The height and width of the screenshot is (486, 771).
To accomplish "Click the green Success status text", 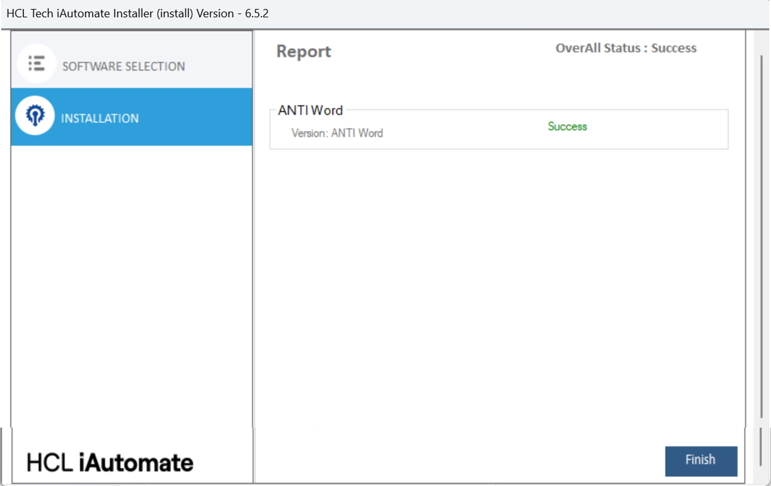I will point(567,126).
